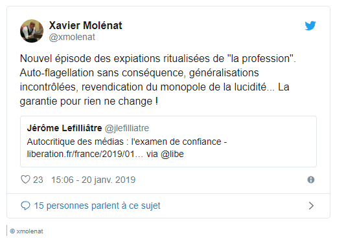Click the © xmolenat credit caption
Image resolution: width=344 pixels, height=243 pixels.
pyautogui.click(x=27, y=231)
